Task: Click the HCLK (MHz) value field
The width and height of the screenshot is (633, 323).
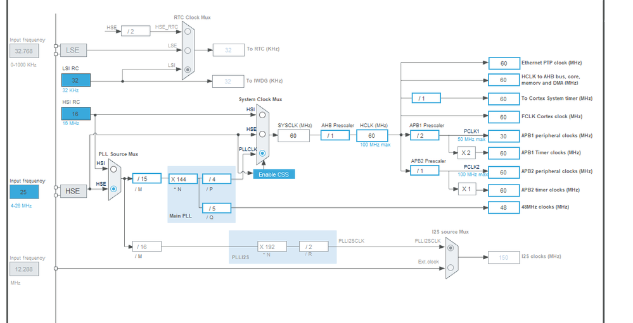Action: 372,136
